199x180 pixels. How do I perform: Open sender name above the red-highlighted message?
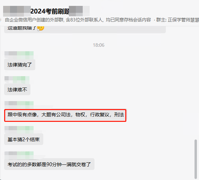tap(19, 105)
